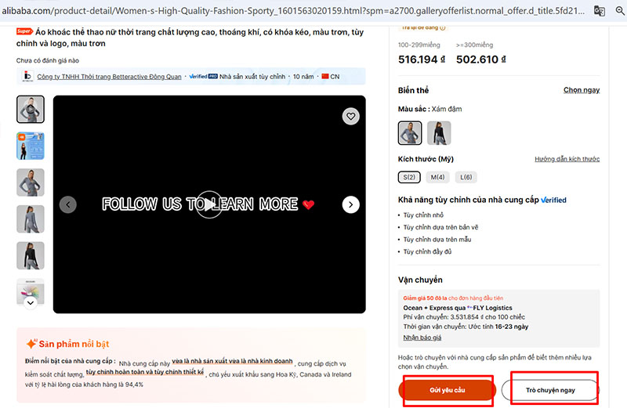
Task: Add product to favorites with heart icon
Action: click(350, 116)
